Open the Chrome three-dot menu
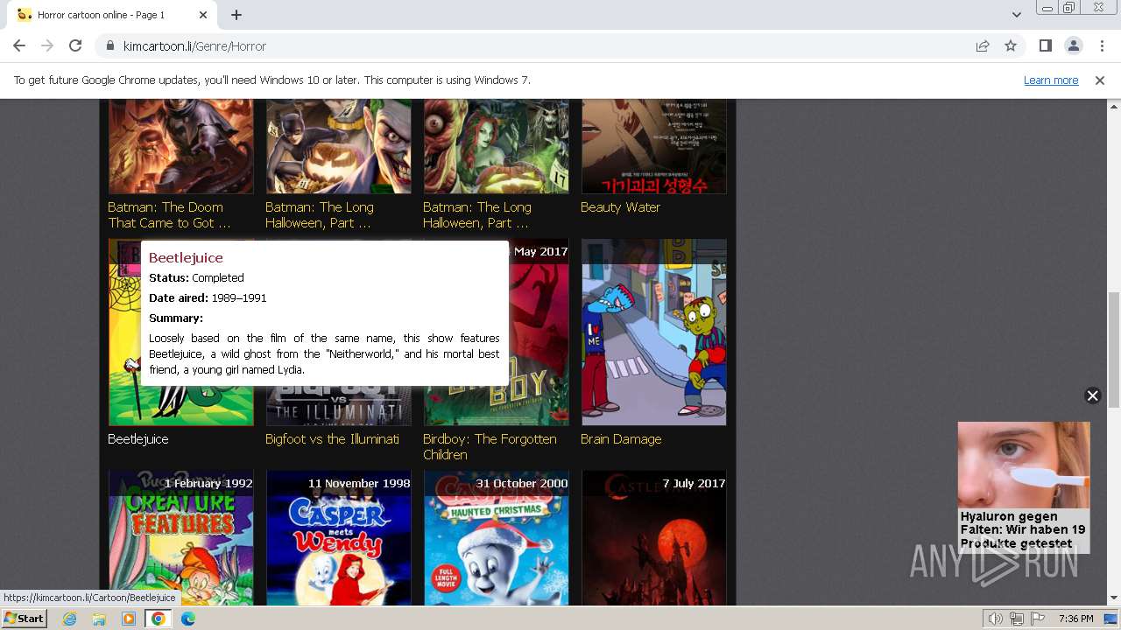1121x630 pixels. [1102, 45]
